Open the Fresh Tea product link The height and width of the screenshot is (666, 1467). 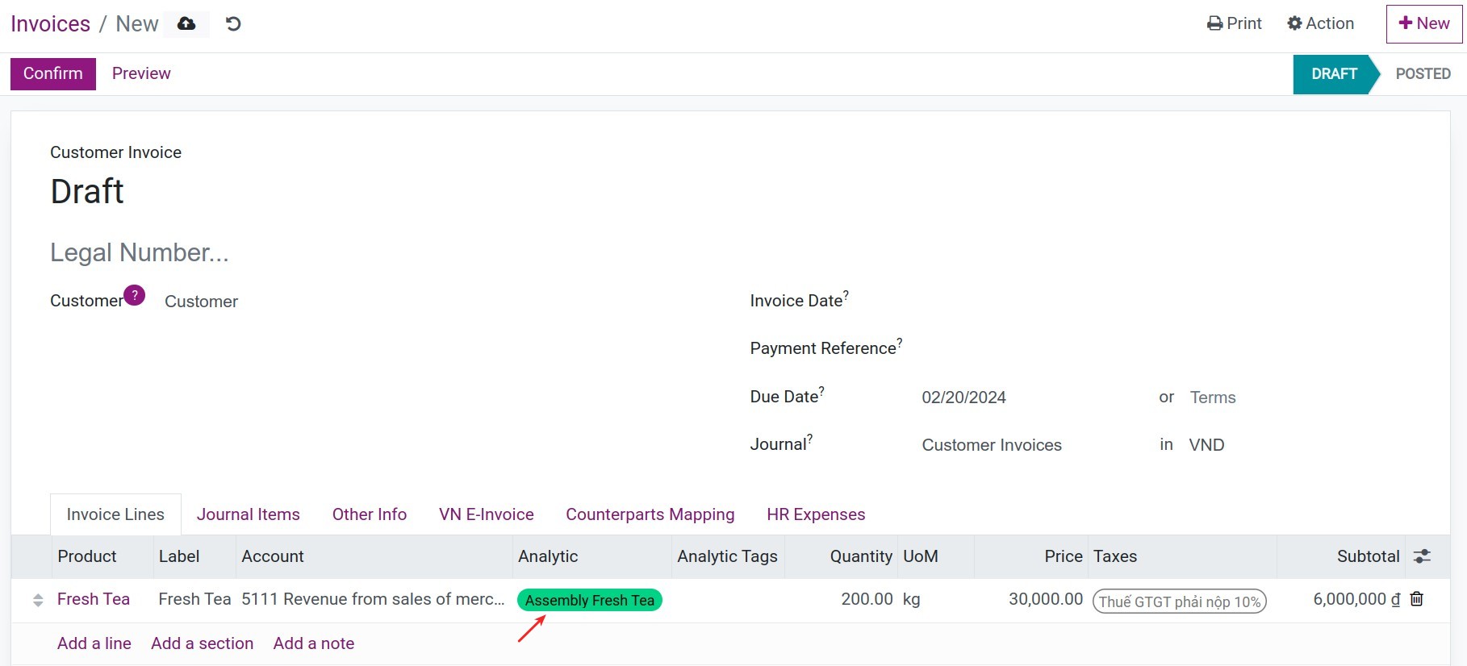94,599
